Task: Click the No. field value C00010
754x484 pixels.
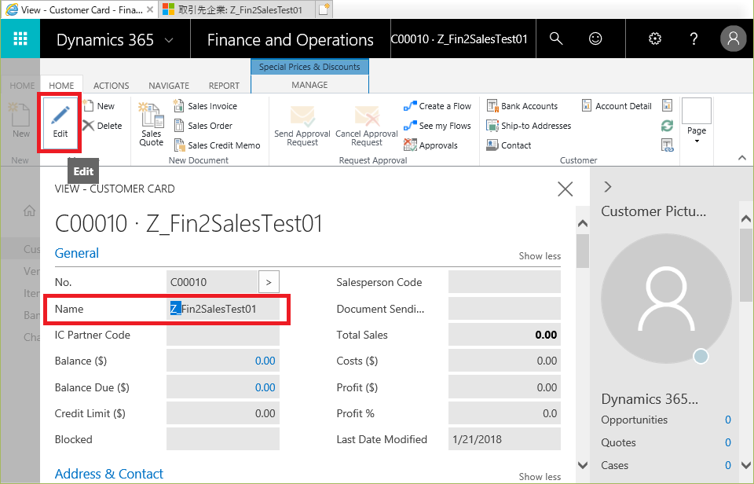Action: pos(212,282)
